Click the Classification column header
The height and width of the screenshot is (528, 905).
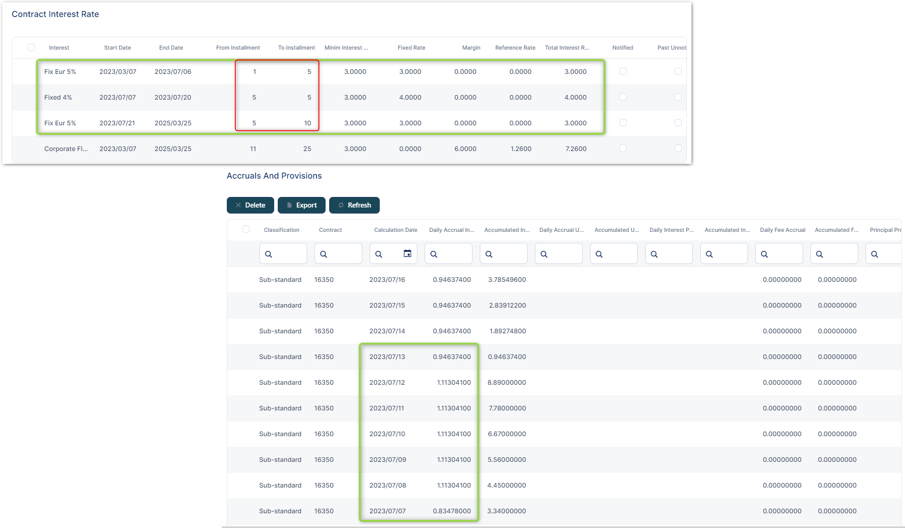(281, 230)
